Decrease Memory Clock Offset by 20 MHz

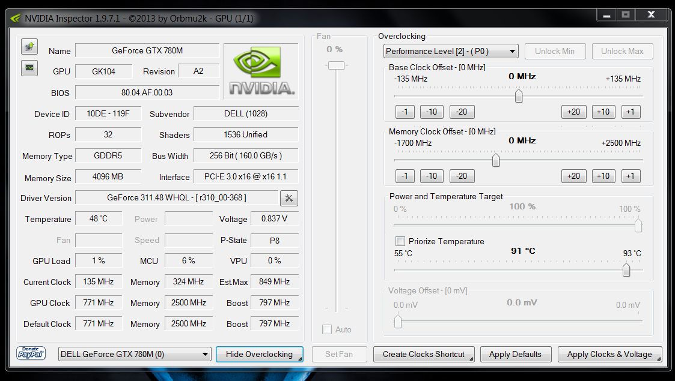pyautogui.click(x=462, y=176)
